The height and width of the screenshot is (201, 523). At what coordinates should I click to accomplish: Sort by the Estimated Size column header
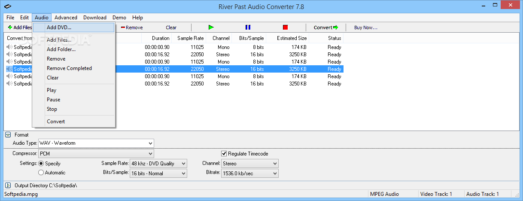tap(287, 38)
